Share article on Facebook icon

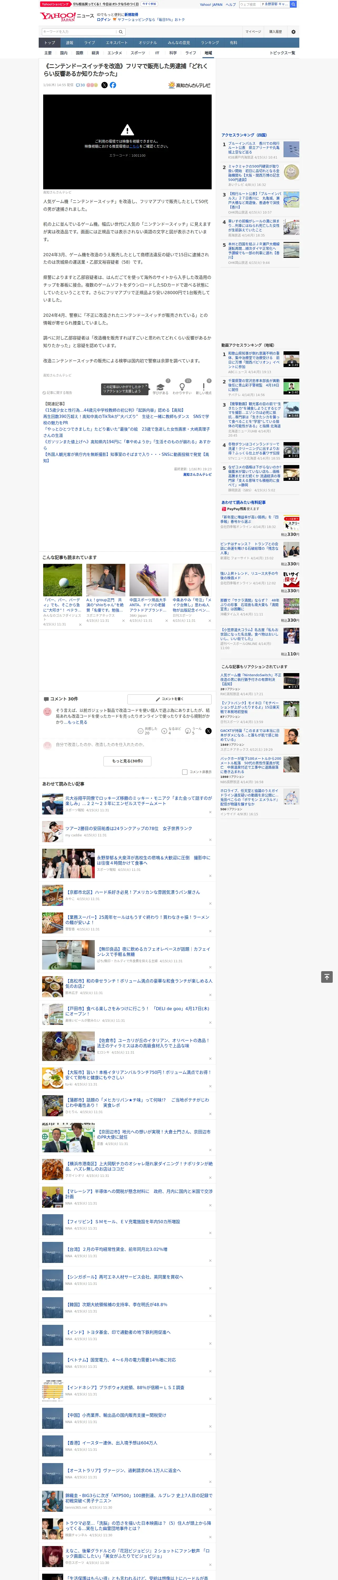113,85
